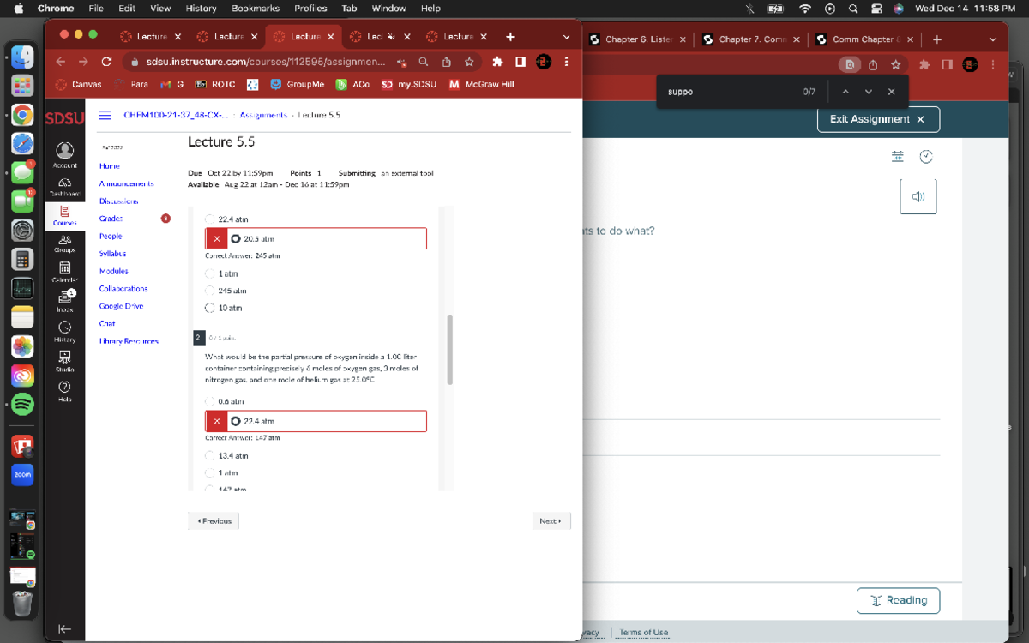
Task: Click share icon in front window address bar
Action: [447, 62]
